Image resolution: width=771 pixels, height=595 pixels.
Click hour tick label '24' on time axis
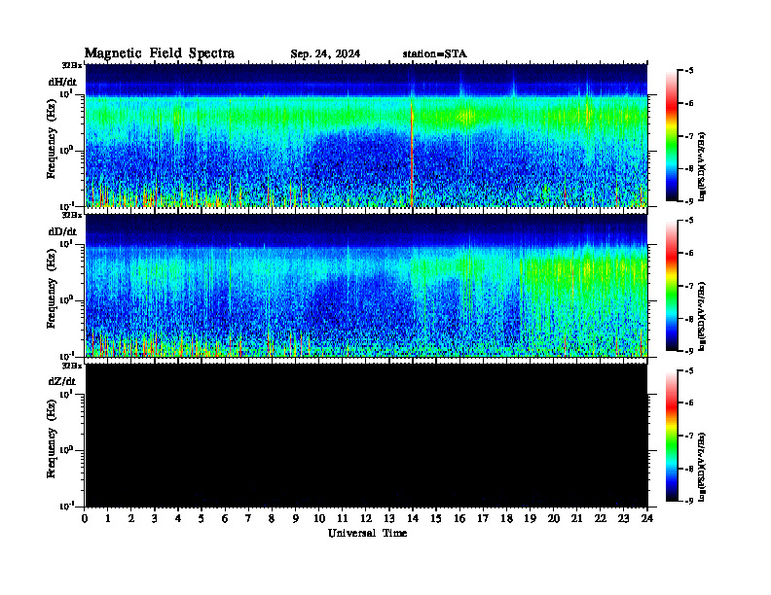point(647,518)
